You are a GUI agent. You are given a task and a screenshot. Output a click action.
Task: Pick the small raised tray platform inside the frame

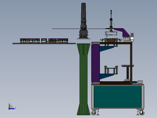click(128, 66)
